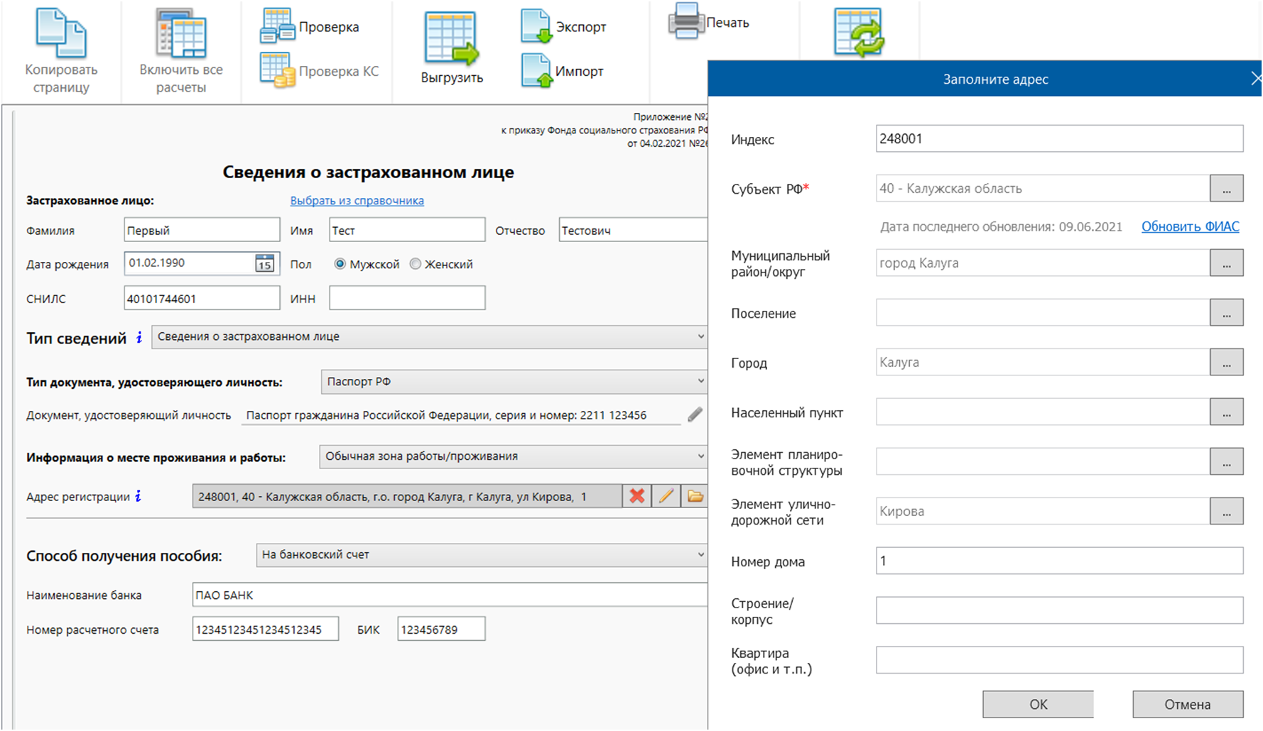Click into the Номер дома field
This screenshot has width=1263, height=731.
[x=1058, y=561]
